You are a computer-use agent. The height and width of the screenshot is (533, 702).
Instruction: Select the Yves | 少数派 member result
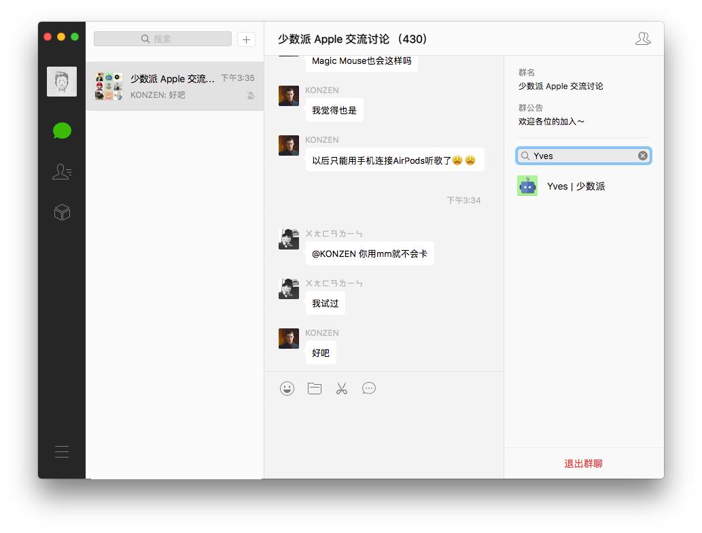(583, 186)
